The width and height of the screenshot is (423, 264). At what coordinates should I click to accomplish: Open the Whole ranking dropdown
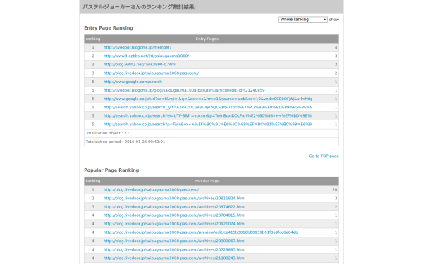click(x=303, y=20)
